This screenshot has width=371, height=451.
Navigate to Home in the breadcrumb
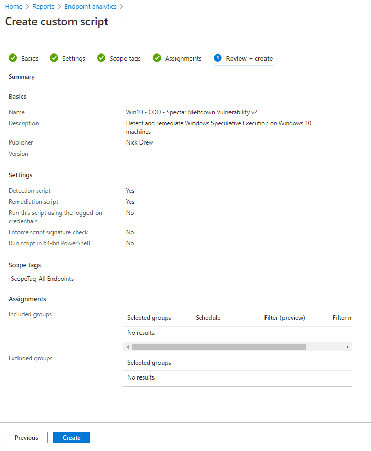pos(13,7)
